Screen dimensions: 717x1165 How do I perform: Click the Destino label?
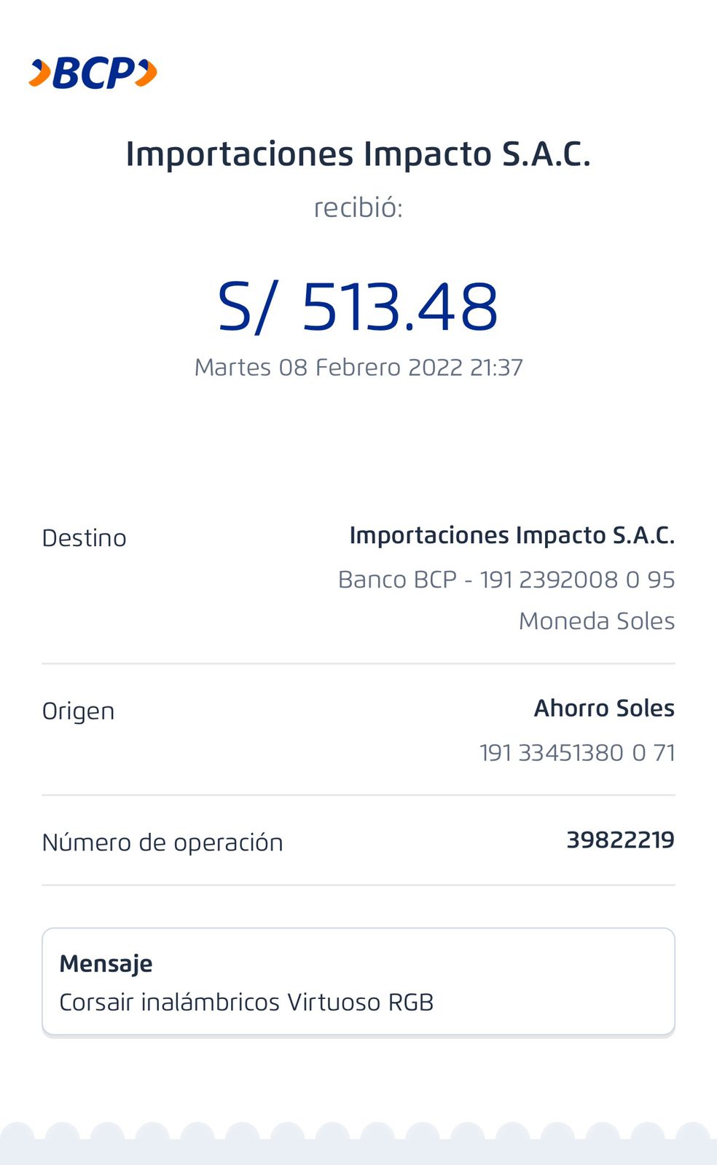(85, 538)
